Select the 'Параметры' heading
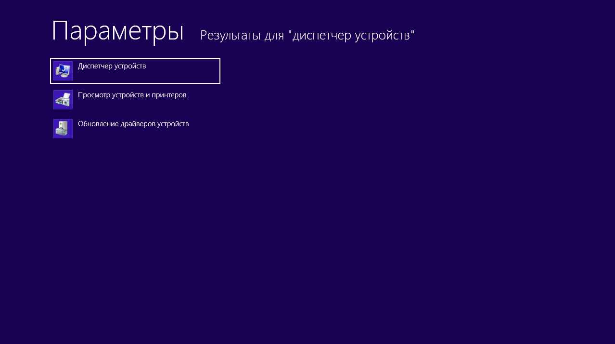 pyautogui.click(x=117, y=31)
